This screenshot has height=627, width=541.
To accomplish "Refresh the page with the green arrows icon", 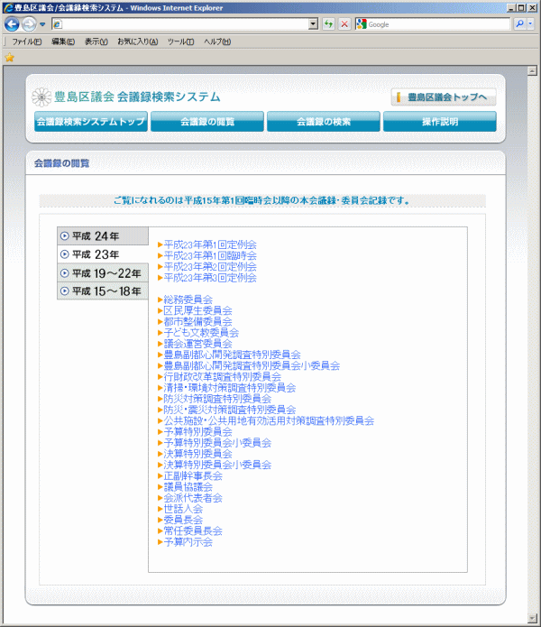I will pyautogui.click(x=328, y=24).
